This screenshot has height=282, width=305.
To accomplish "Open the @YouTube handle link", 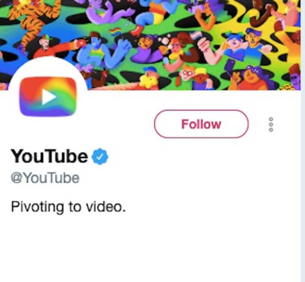I will [x=45, y=178].
